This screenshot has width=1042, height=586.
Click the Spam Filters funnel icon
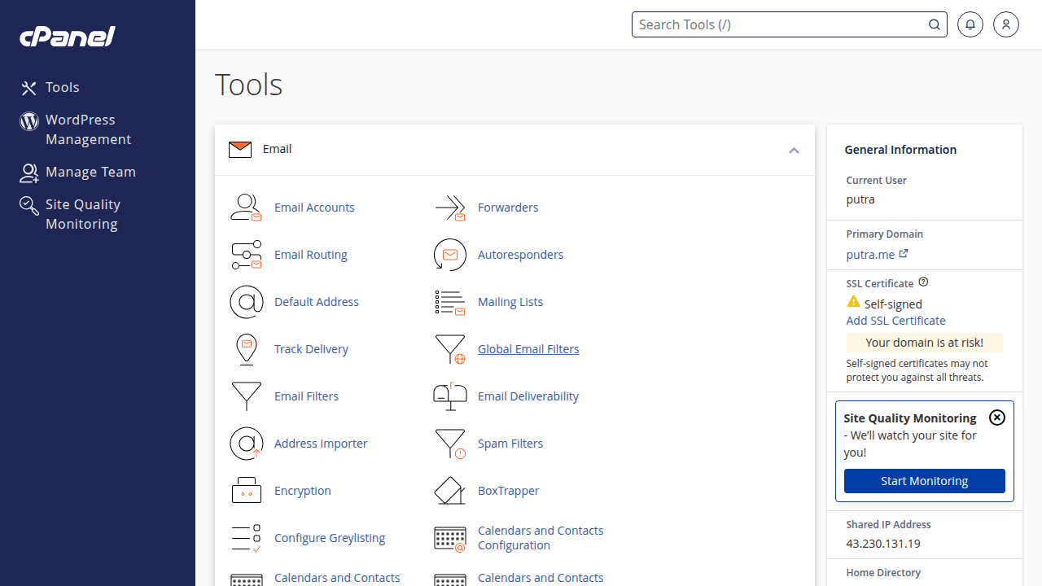[x=449, y=444]
